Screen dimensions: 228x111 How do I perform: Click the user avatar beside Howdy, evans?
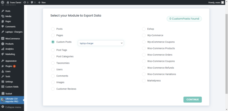click(x=222, y=2)
